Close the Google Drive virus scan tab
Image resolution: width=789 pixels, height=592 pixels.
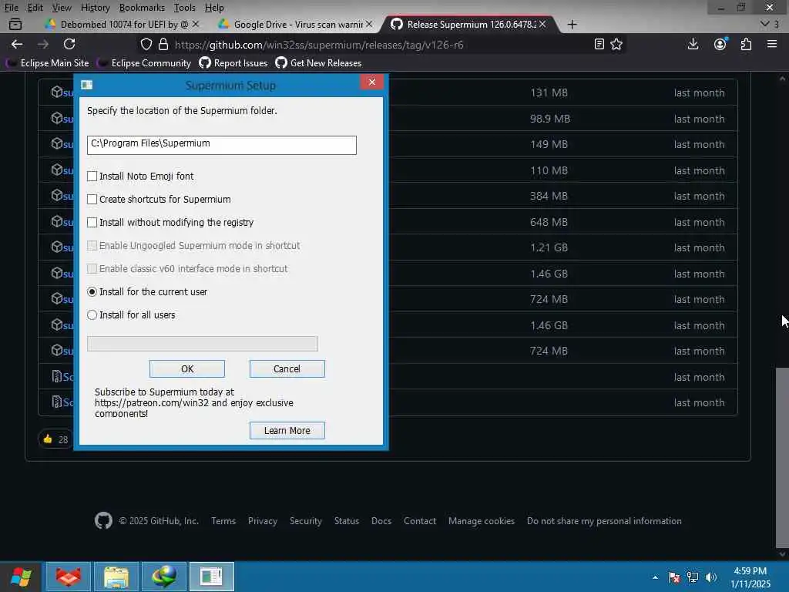click(369, 24)
